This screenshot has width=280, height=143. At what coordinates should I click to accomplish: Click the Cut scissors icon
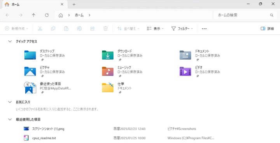40,29
